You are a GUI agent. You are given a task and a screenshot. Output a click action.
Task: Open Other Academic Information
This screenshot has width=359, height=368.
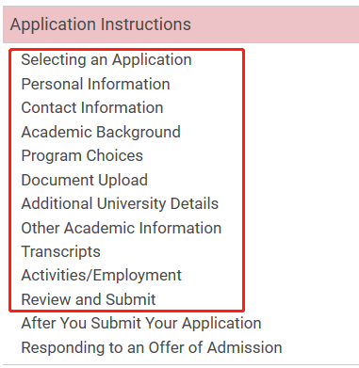tap(122, 228)
